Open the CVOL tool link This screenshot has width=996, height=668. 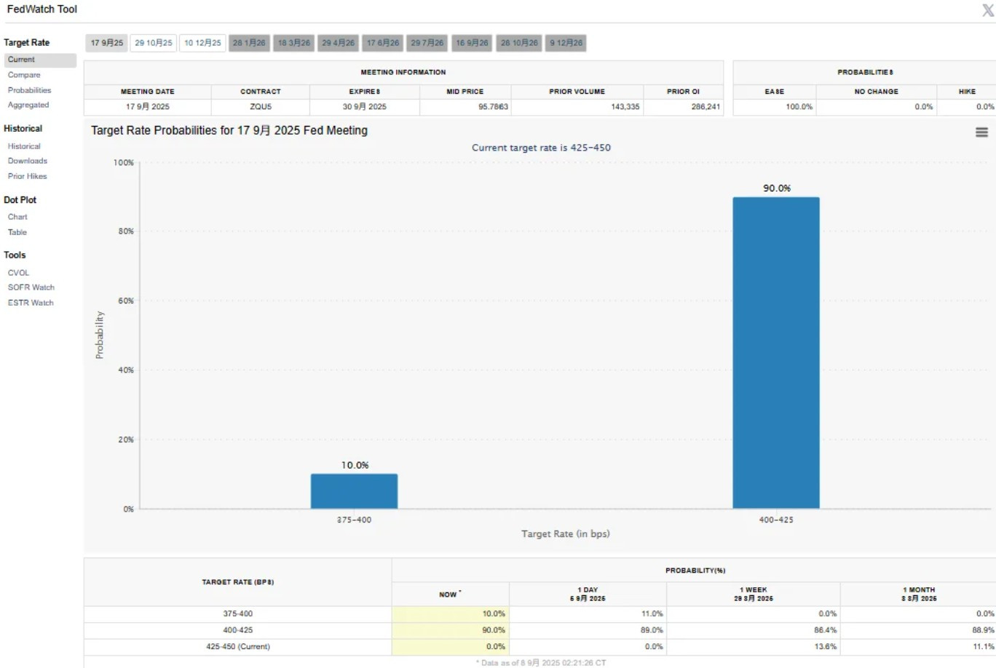19,273
